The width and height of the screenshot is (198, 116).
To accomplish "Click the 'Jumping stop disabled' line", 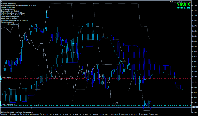I will click(8, 8).
